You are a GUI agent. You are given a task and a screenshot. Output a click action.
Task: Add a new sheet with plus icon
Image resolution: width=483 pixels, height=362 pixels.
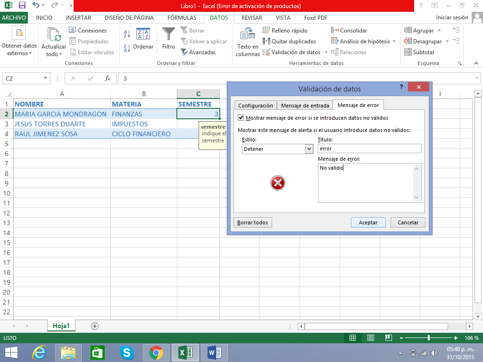pyautogui.click(x=95, y=326)
